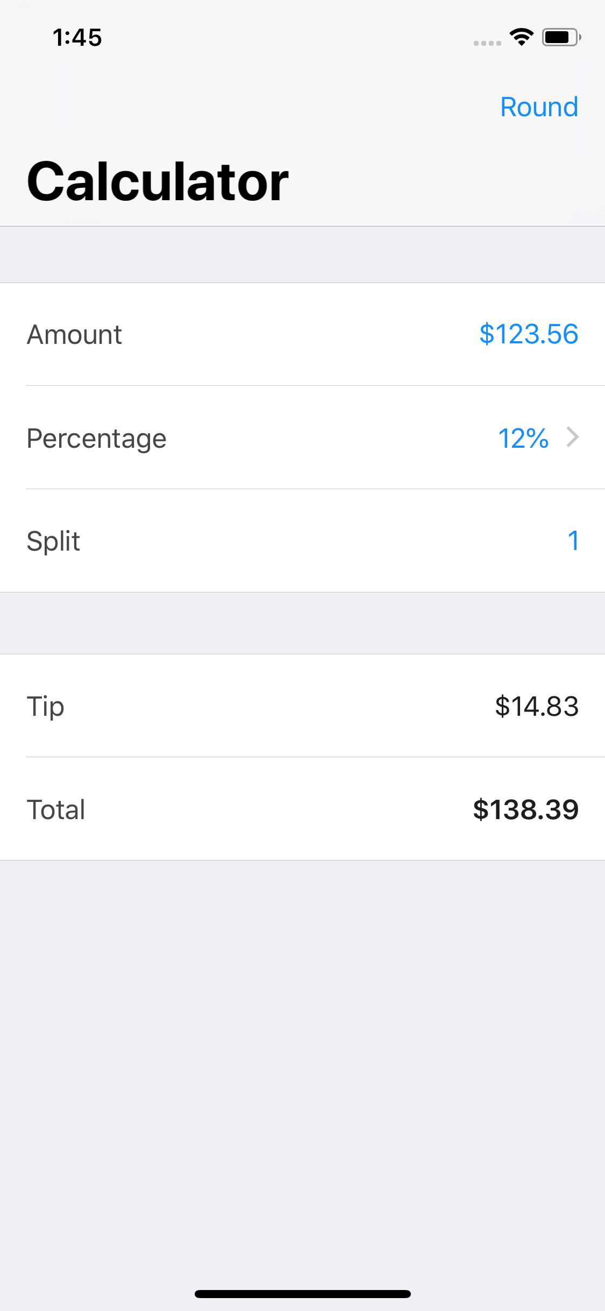Click the Wi-Fi status icon
Screen dimensions: 605x1311
(x=521, y=37)
